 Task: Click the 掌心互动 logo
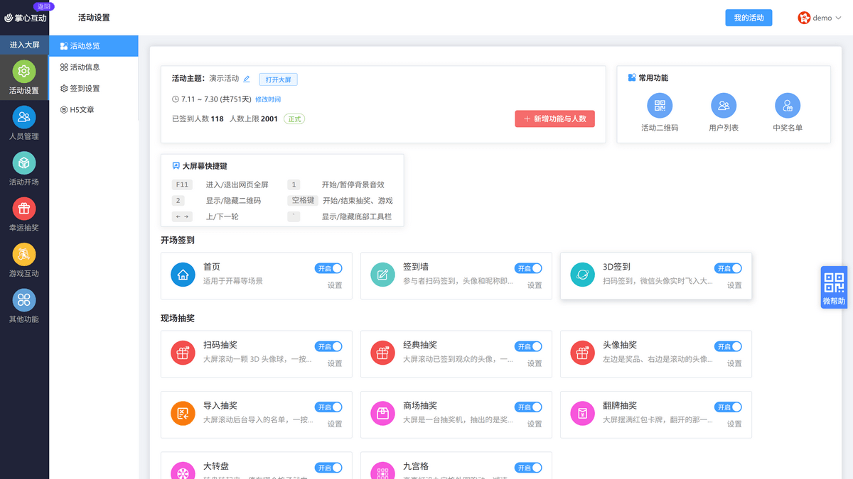[x=26, y=18]
